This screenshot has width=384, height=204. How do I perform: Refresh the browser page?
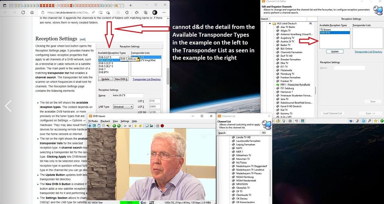(23, 12)
